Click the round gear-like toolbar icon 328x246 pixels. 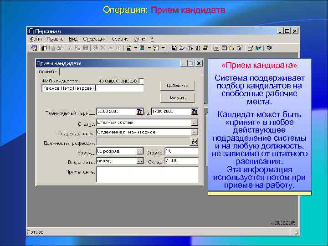[x=190, y=48]
